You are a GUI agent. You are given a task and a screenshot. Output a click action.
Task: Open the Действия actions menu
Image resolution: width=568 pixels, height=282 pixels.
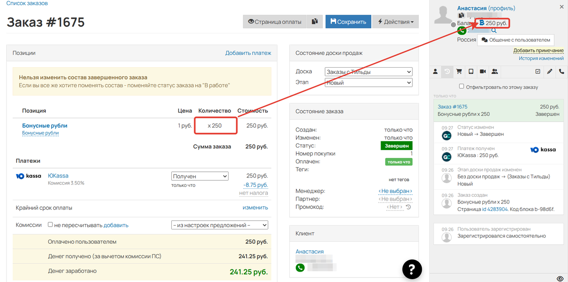[395, 22]
